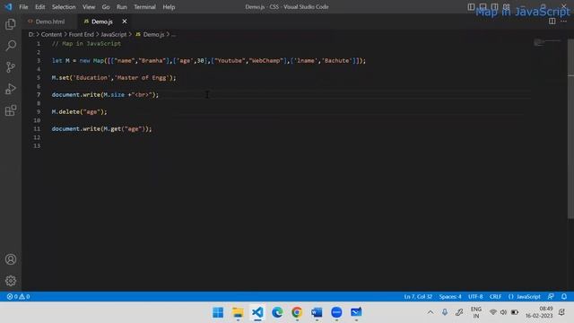Open the Manage settings gear
The height and width of the screenshot is (323, 574).
pyautogui.click(x=11, y=281)
